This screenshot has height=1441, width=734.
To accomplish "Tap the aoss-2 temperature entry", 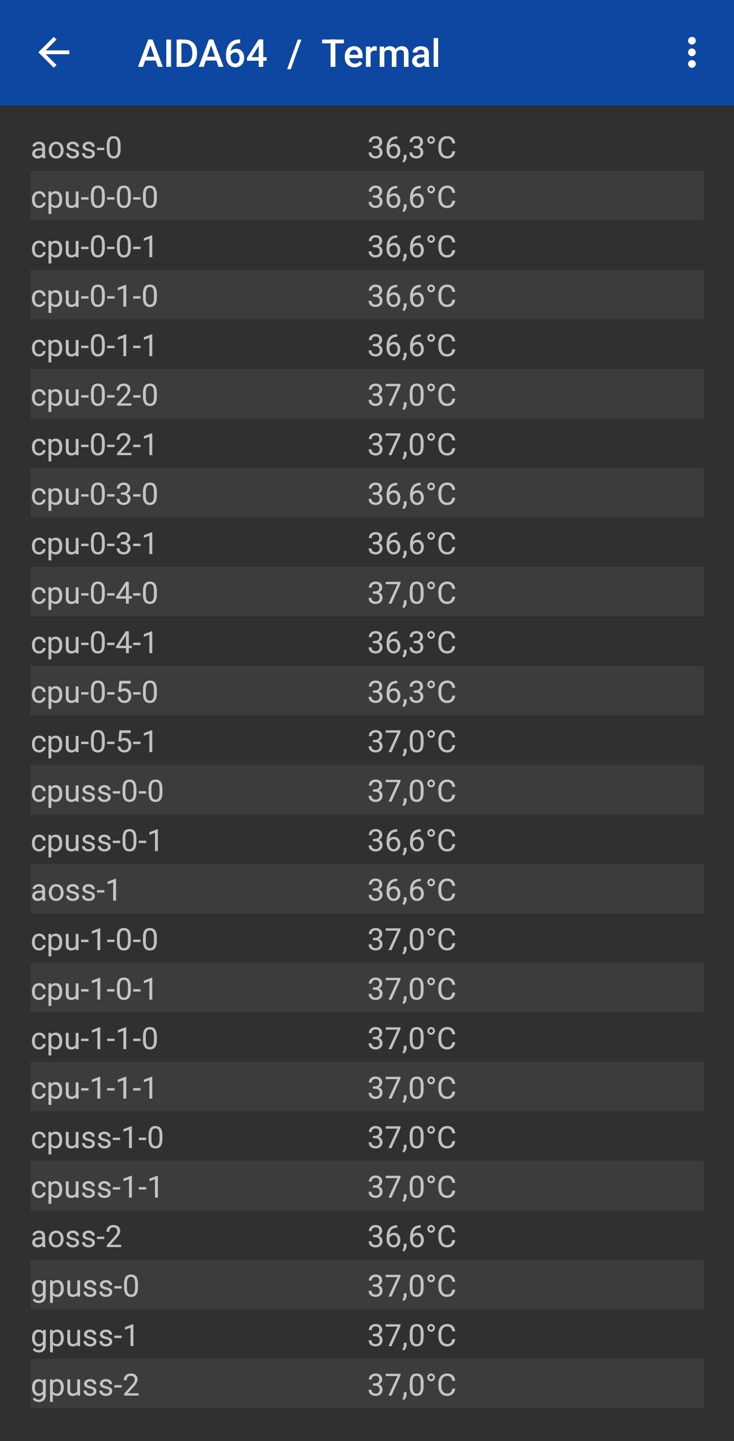I will pyautogui.click(x=367, y=1236).
